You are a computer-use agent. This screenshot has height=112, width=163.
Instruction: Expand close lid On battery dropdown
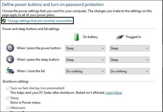tap(85, 71)
